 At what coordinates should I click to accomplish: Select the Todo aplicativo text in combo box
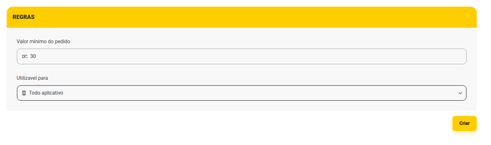coord(46,93)
